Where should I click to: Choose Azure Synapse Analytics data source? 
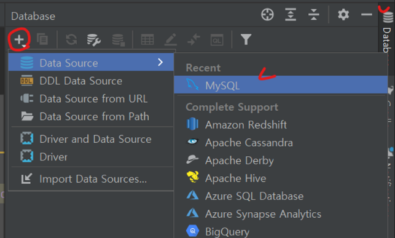(x=281, y=214)
